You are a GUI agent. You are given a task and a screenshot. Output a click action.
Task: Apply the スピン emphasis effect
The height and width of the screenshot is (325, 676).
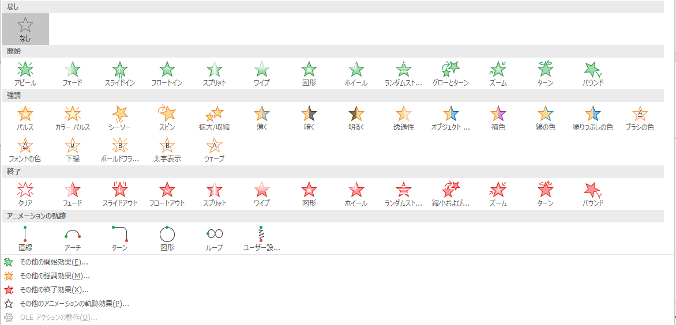(167, 118)
